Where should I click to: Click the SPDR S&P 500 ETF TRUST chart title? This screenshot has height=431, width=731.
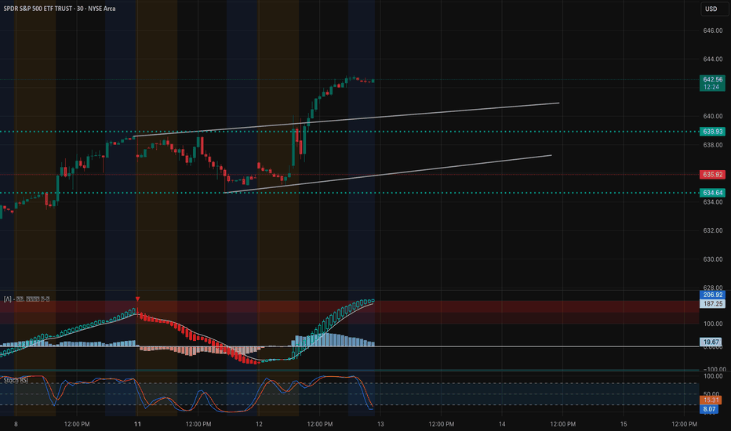click(x=60, y=9)
